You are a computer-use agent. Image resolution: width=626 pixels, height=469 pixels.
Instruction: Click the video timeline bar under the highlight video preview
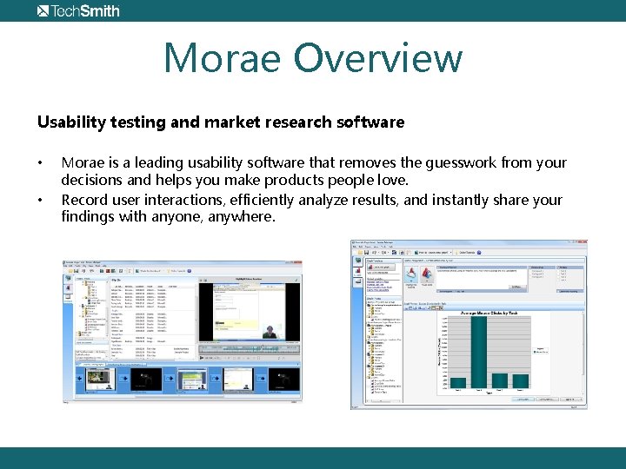pos(250,348)
